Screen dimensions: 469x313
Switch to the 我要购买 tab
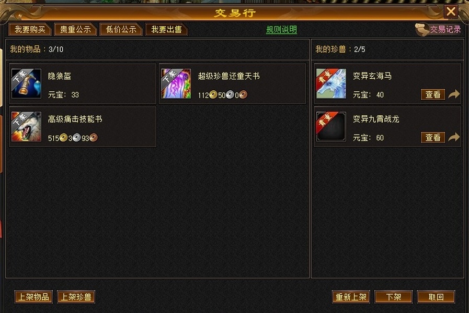point(30,30)
